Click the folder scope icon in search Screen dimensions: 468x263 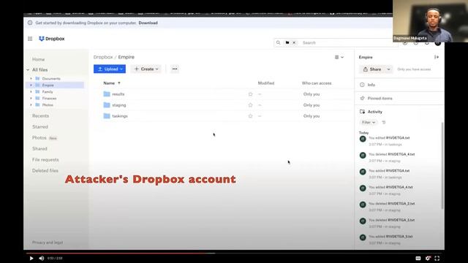tap(287, 42)
